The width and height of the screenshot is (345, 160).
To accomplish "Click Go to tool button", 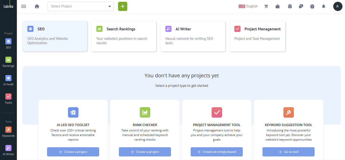I will coord(289,152).
